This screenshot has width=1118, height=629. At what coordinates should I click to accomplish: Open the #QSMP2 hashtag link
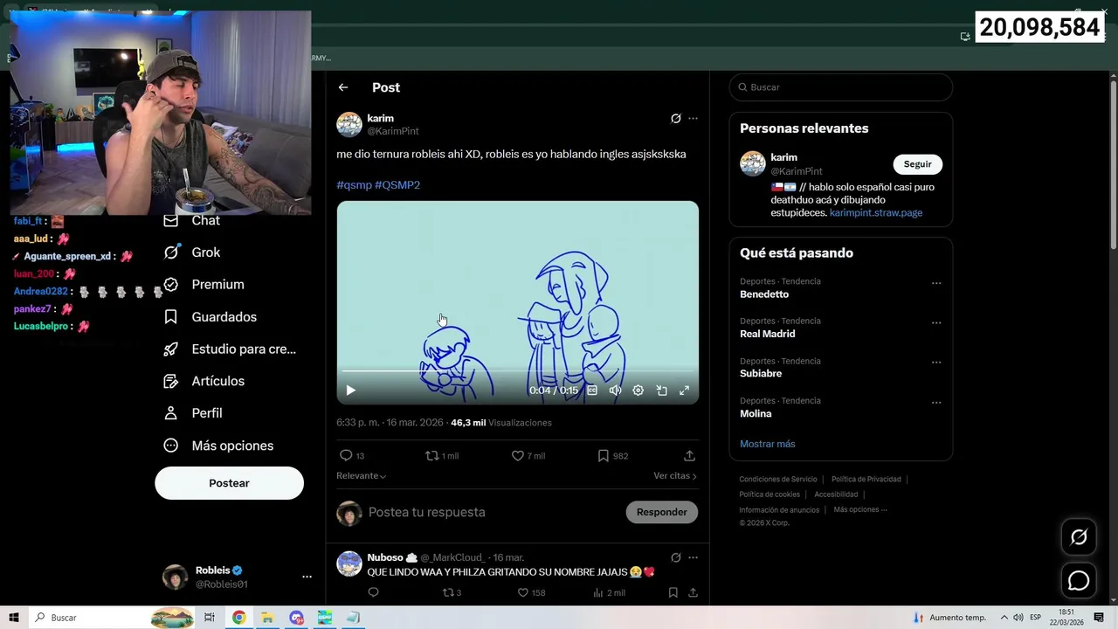397,185
